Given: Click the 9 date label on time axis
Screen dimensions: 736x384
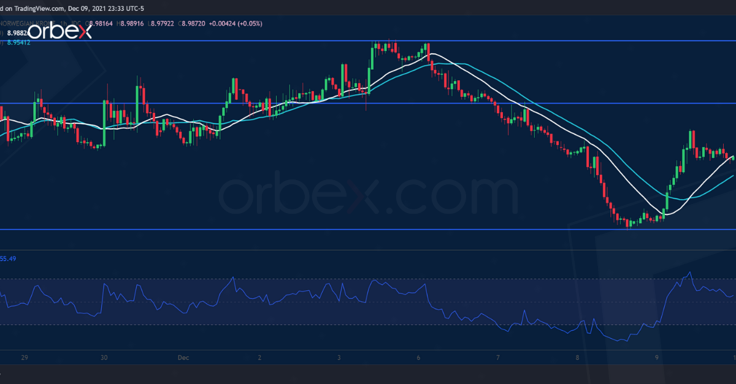Looking at the screenshot, I should 657,356.
